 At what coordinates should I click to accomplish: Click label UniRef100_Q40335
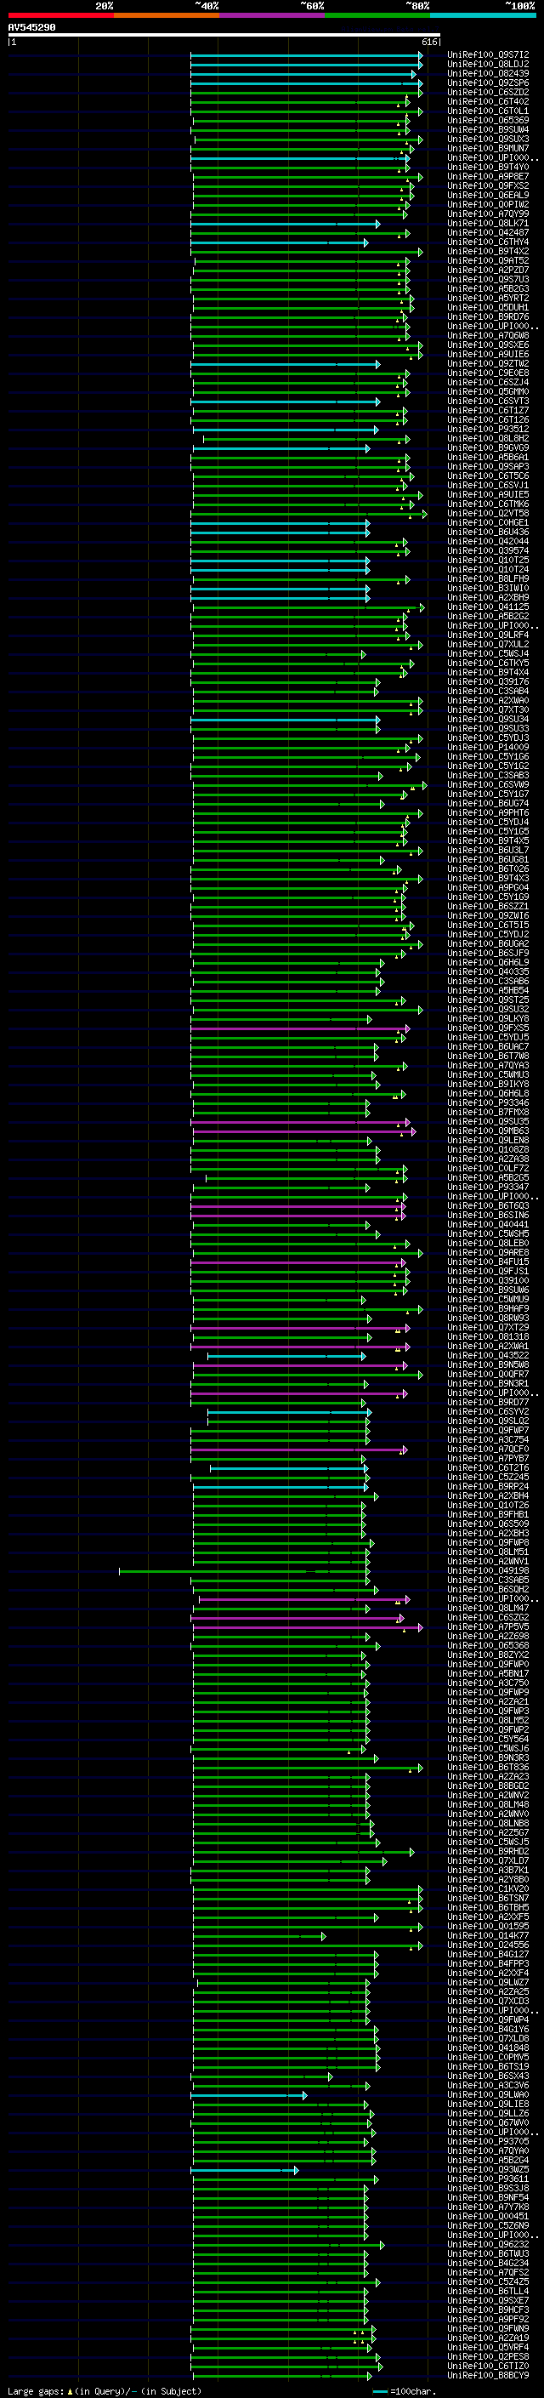click(x=488, y=971)
